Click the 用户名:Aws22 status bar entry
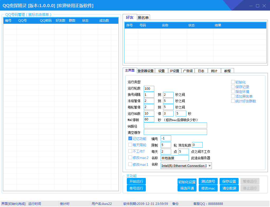 [x=102, y=204]
